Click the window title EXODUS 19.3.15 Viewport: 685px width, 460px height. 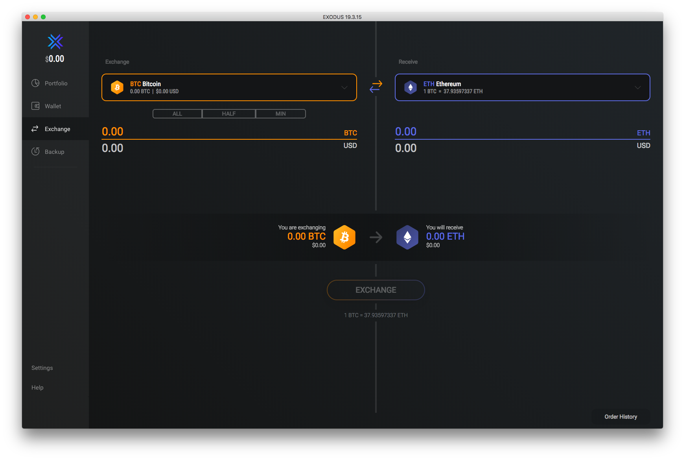coord(342,17)
